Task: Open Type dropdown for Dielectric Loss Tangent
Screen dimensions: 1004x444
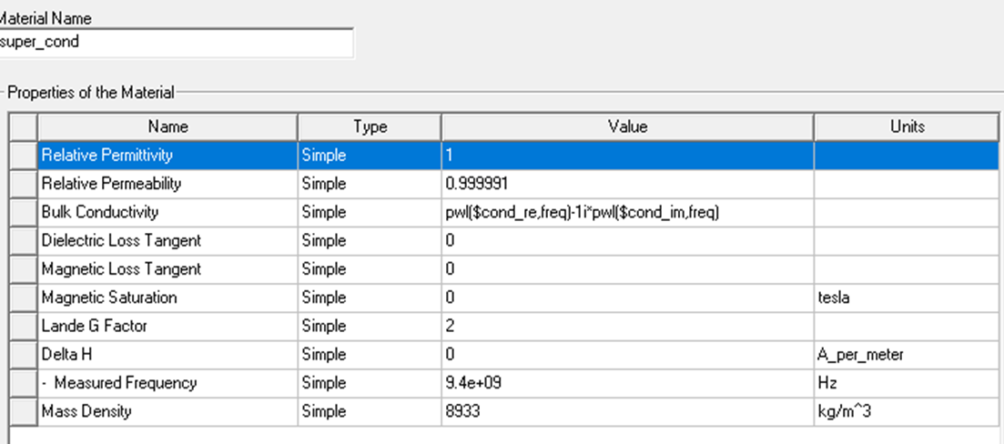Action: pyautogui.click(x=370, y=241)
